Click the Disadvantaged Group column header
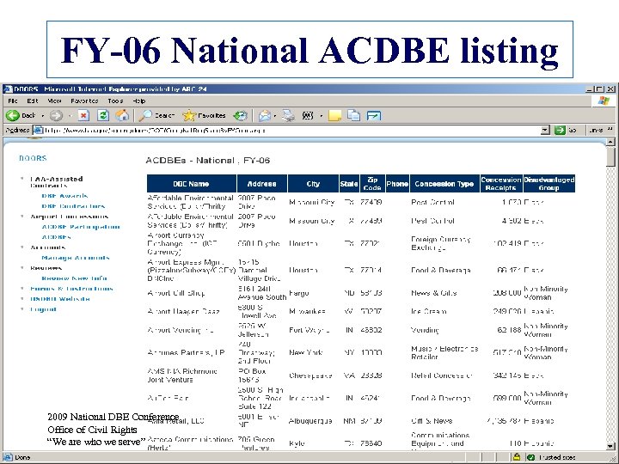The image size is (619, 464). [x=549, y=184]
